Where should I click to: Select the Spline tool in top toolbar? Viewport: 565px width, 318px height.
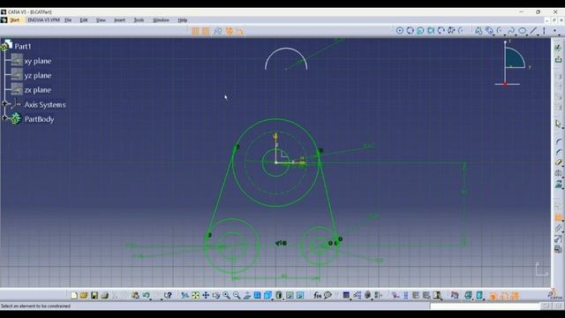(511, 31)
